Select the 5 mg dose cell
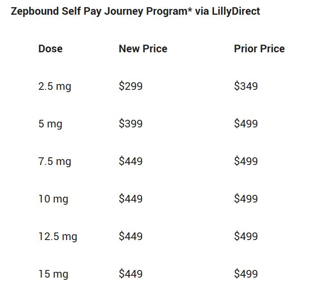The width and height of the screenshot is (323, 291). click(x=50, y=124)
